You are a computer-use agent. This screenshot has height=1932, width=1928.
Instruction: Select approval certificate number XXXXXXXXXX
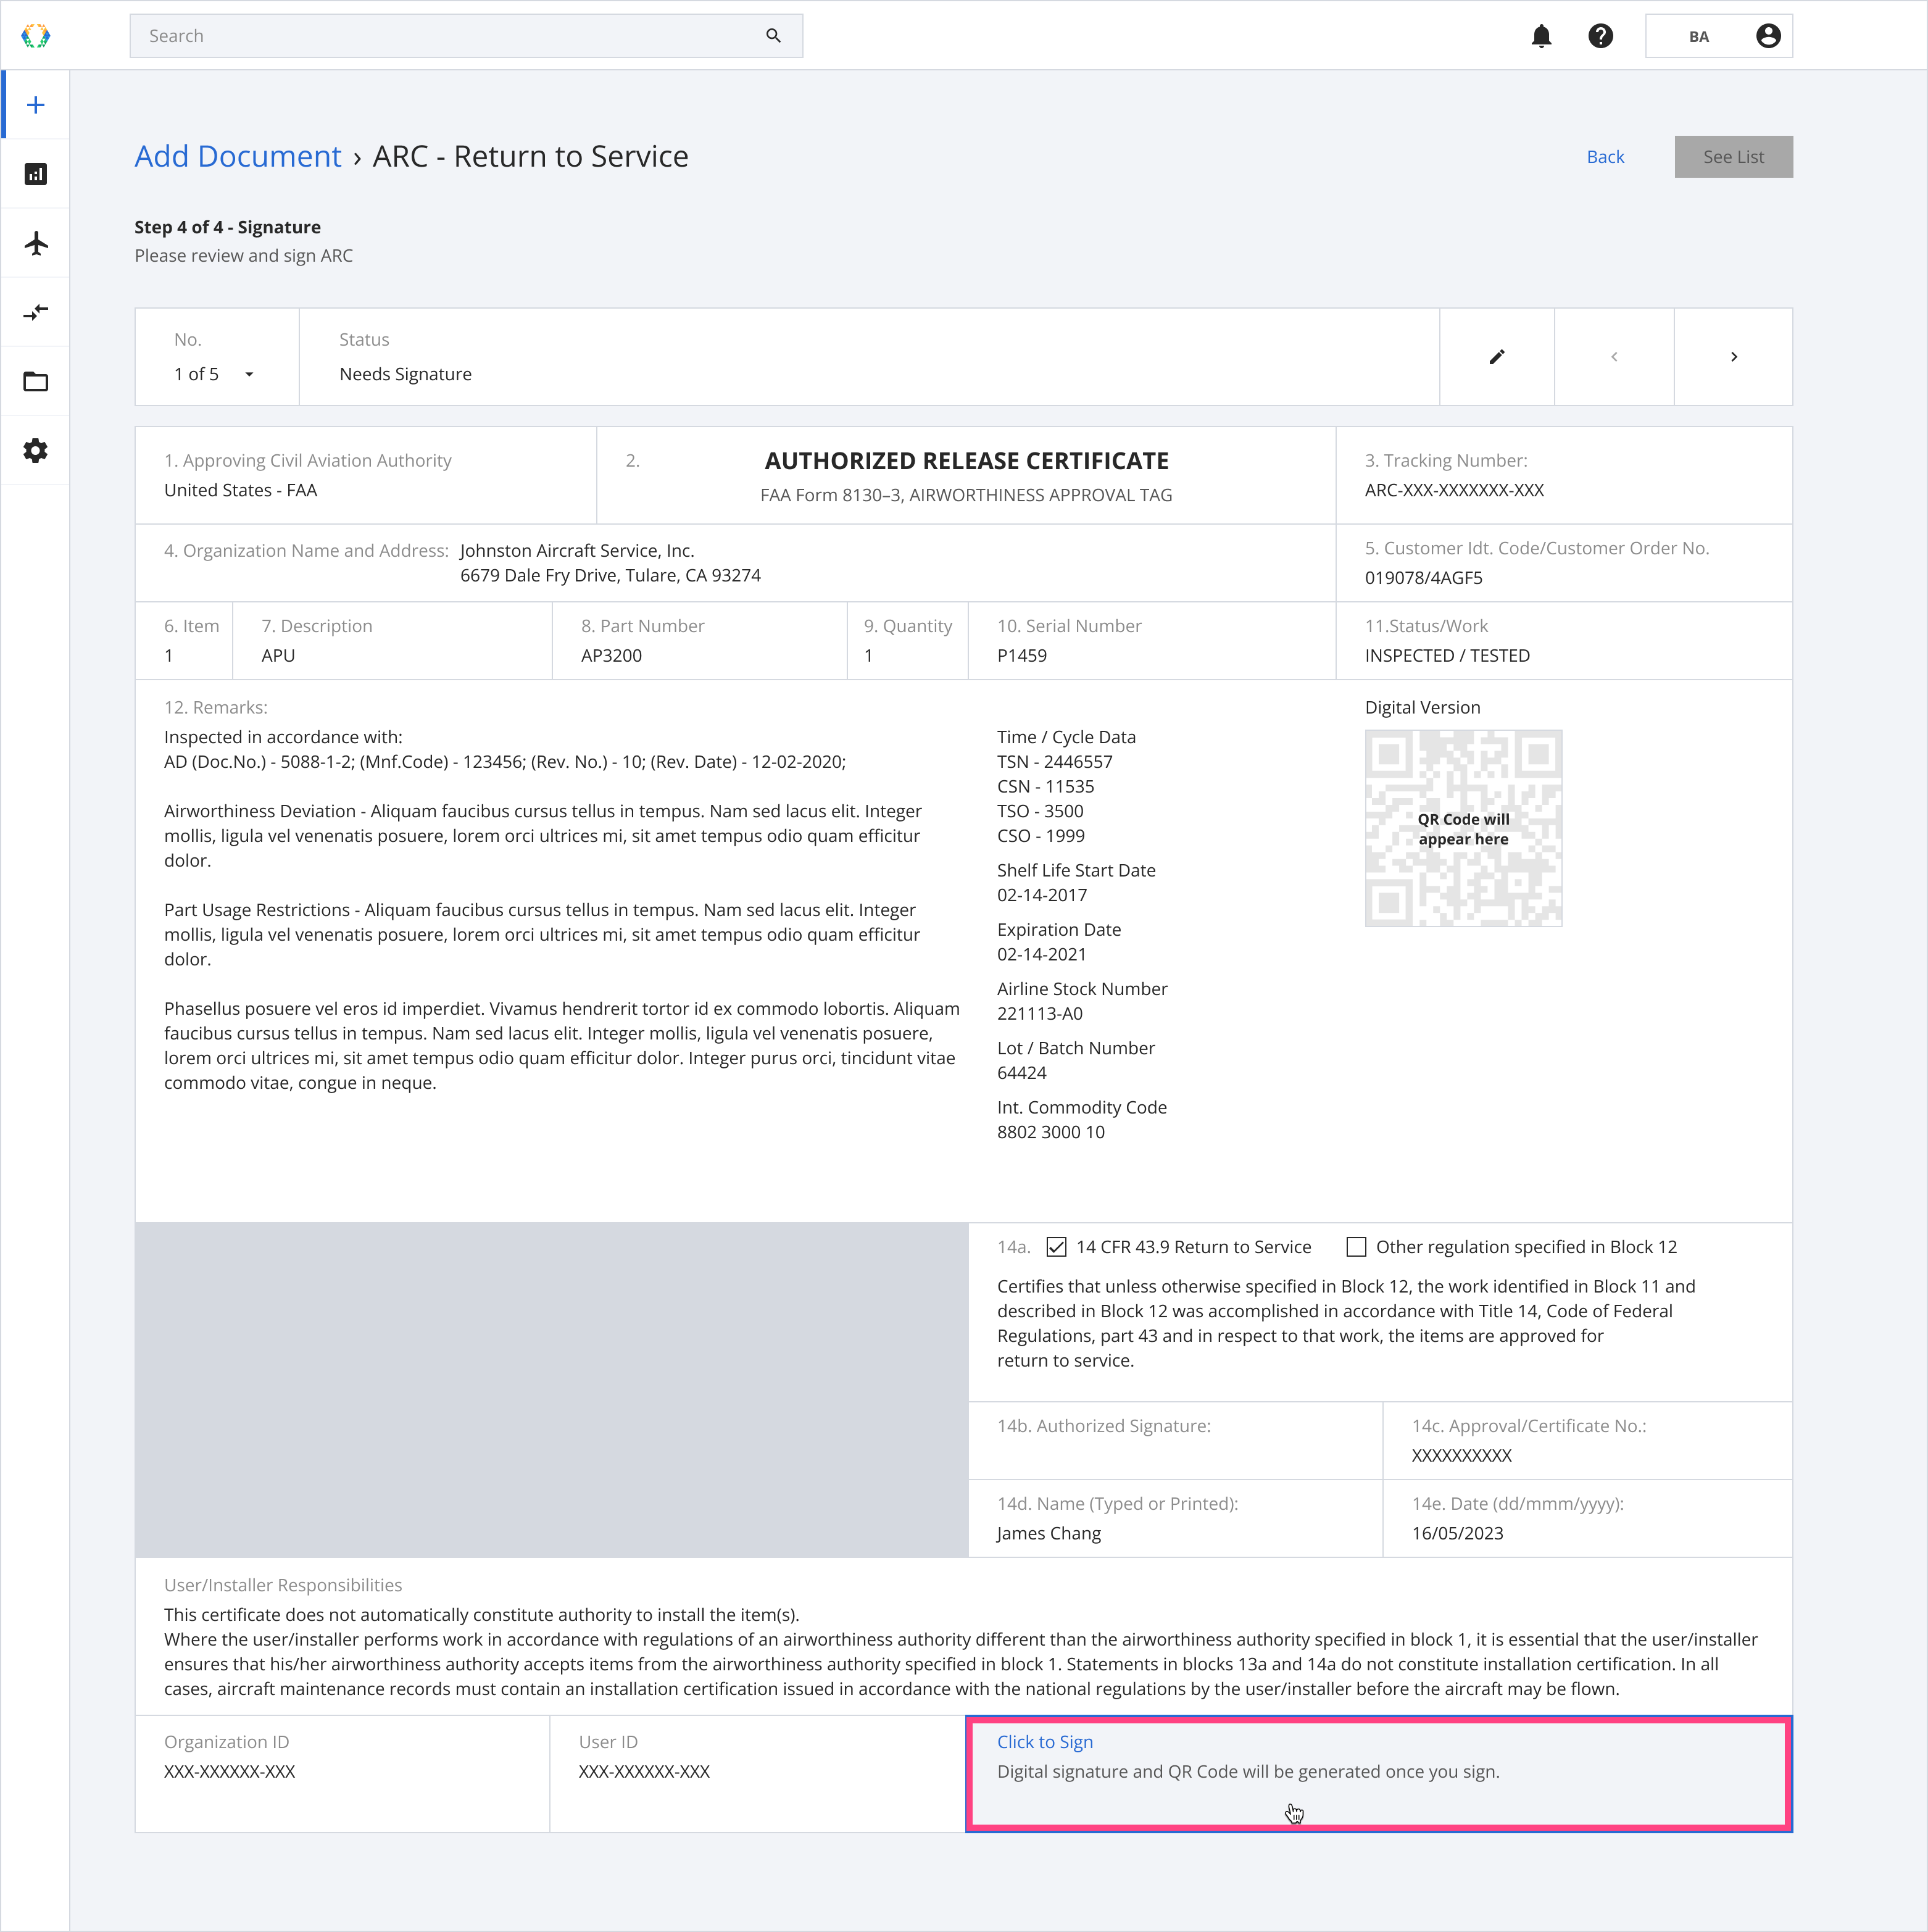coord(1461,1456)
